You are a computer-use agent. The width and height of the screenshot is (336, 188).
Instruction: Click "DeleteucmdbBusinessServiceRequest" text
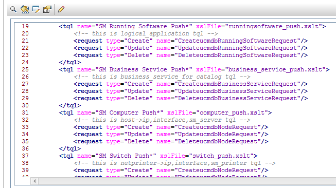pyautogui.click(x=237, y=99)
